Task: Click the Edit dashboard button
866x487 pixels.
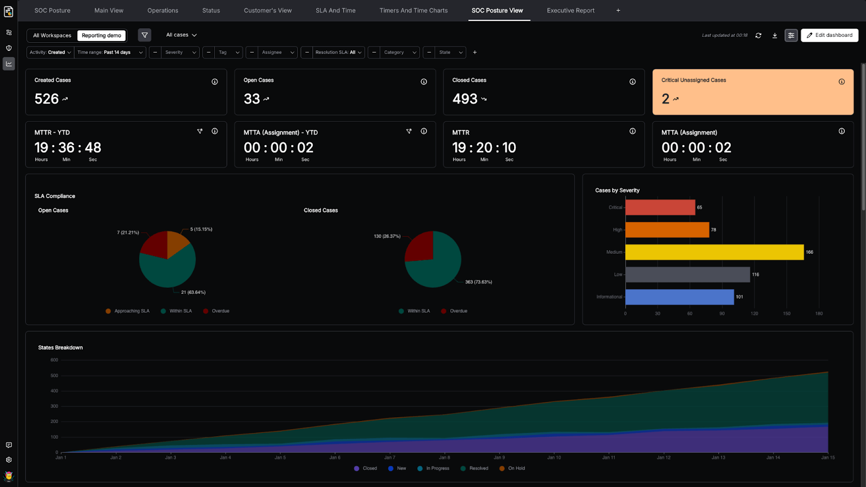Action: click(829, 35)
